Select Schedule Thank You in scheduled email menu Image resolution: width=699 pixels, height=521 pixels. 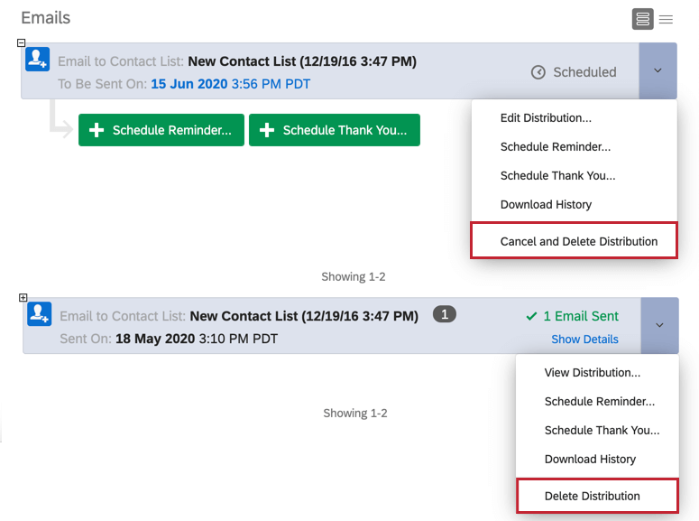pos(557,176)
